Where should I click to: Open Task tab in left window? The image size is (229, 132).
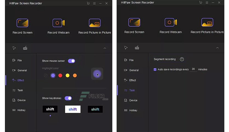[18, 90]
